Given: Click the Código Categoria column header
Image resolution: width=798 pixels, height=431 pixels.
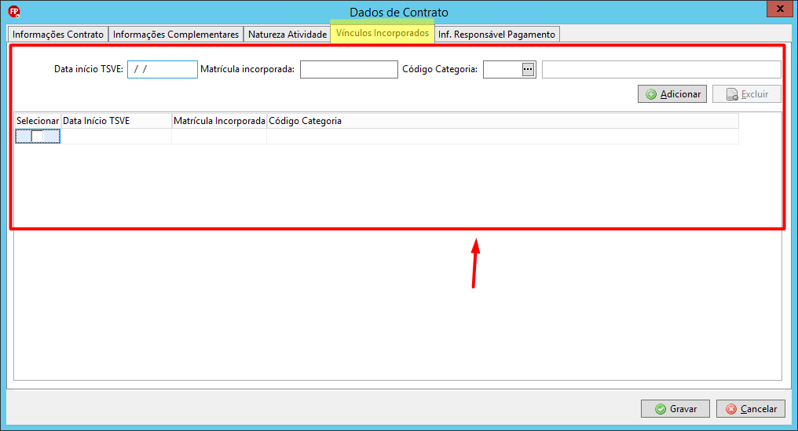Looking at the screenshot, I should tap(503, 121).
